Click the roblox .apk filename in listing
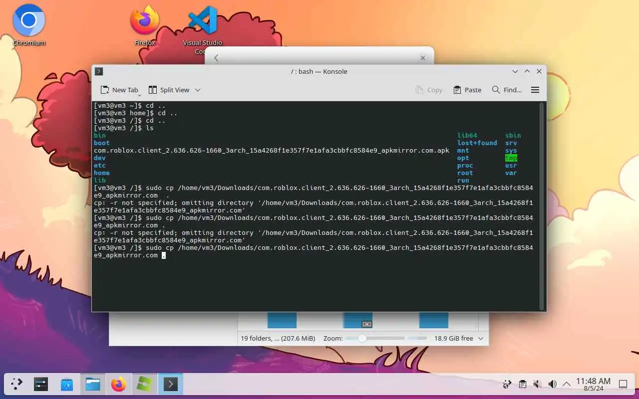This screenshot has height=399, width=639. (272, 151)
